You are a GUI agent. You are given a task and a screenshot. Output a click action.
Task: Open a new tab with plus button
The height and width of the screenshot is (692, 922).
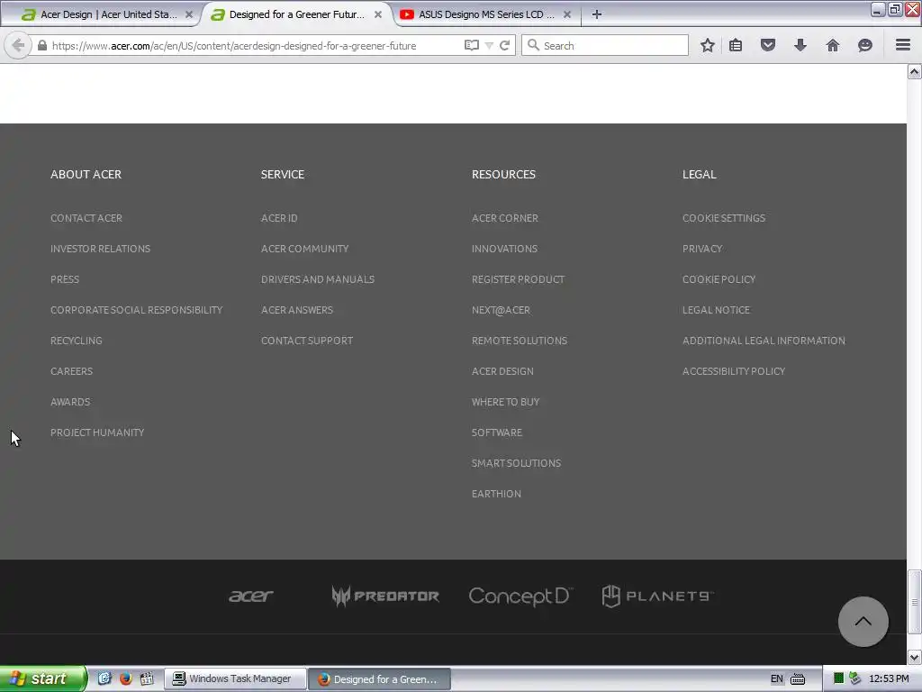pyautogui.click(x=596, y=14)
